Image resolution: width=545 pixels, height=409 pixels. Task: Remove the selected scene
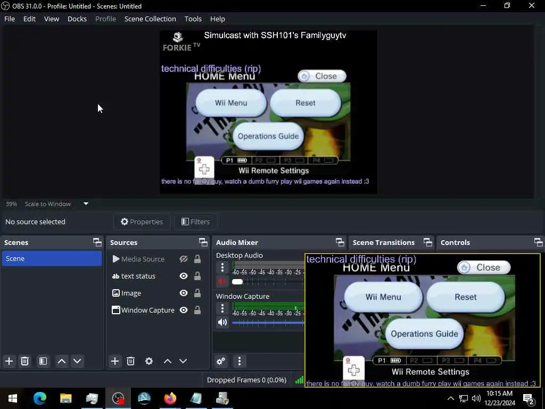pyautogui.click(x=24, y=361)
